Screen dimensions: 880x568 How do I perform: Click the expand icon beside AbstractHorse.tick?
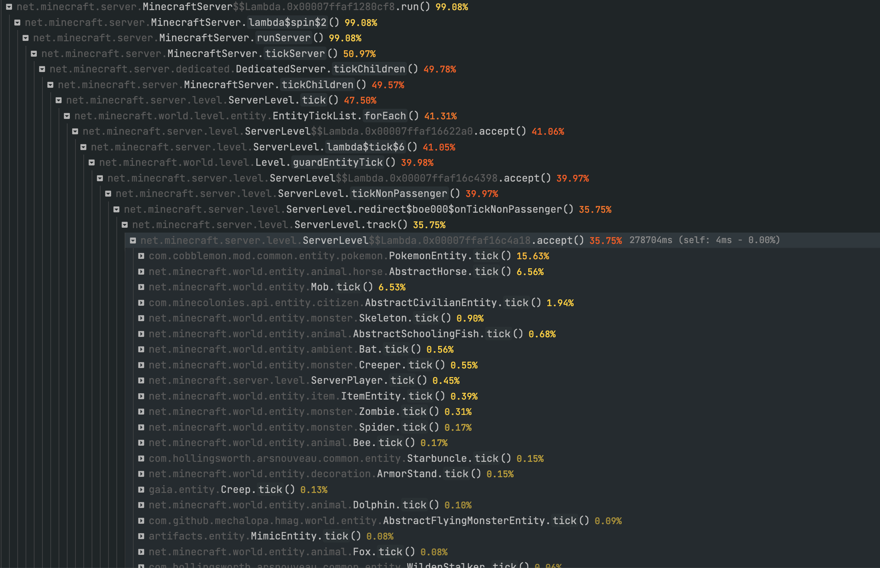pyautogui.click(x=142, y=272)
